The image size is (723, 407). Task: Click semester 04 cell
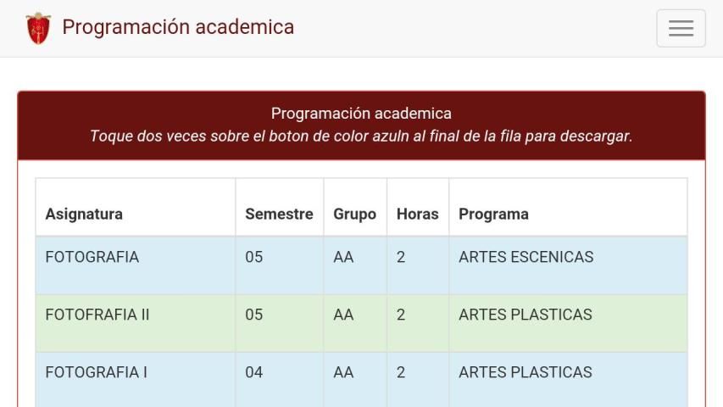pos(254,372)
